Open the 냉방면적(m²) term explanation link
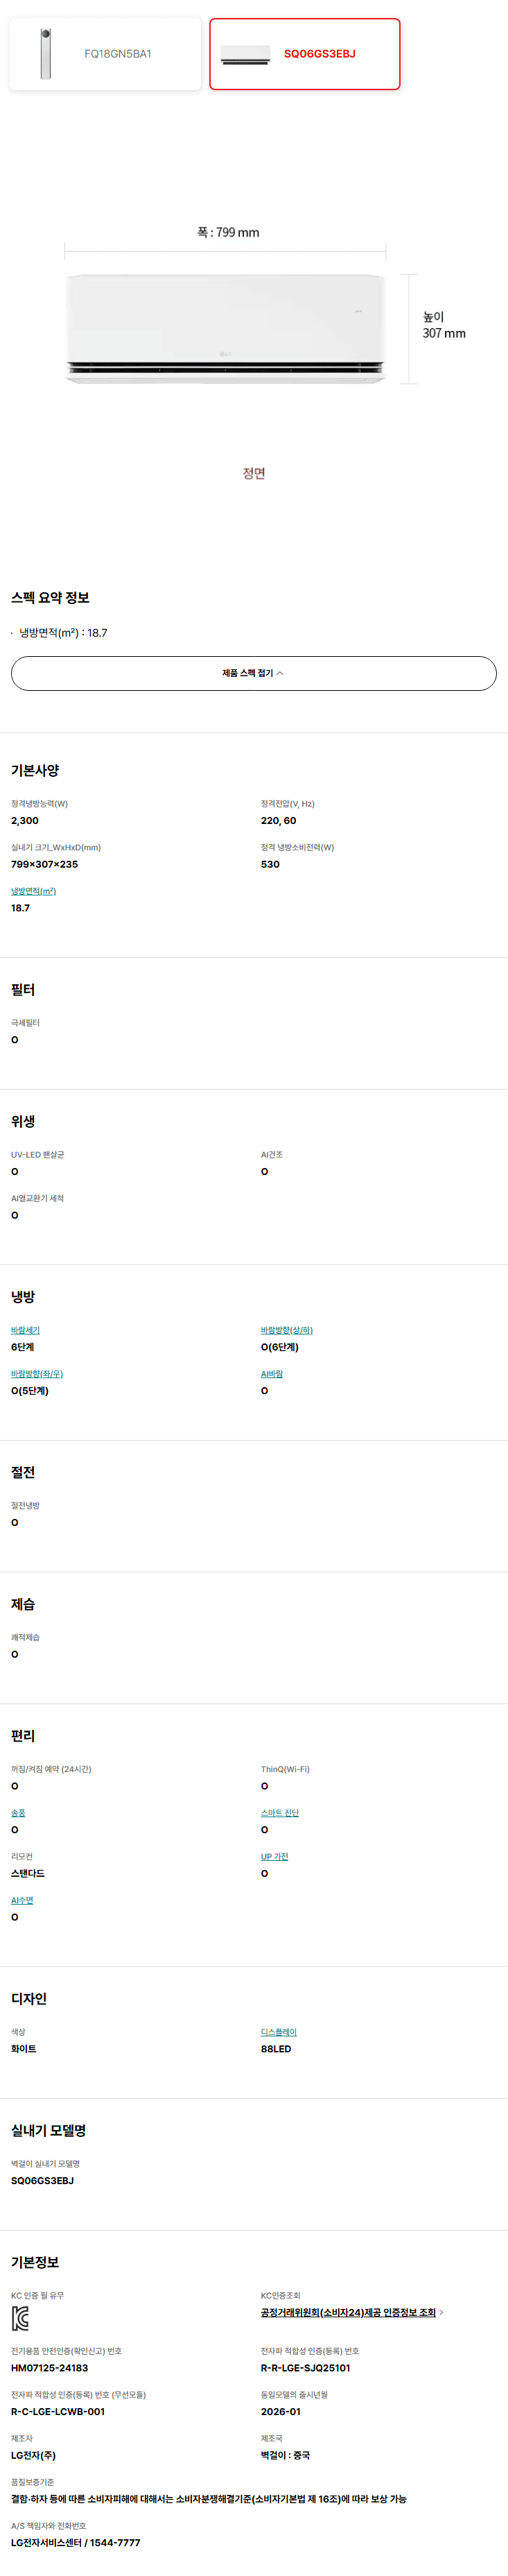 [33, 891]
